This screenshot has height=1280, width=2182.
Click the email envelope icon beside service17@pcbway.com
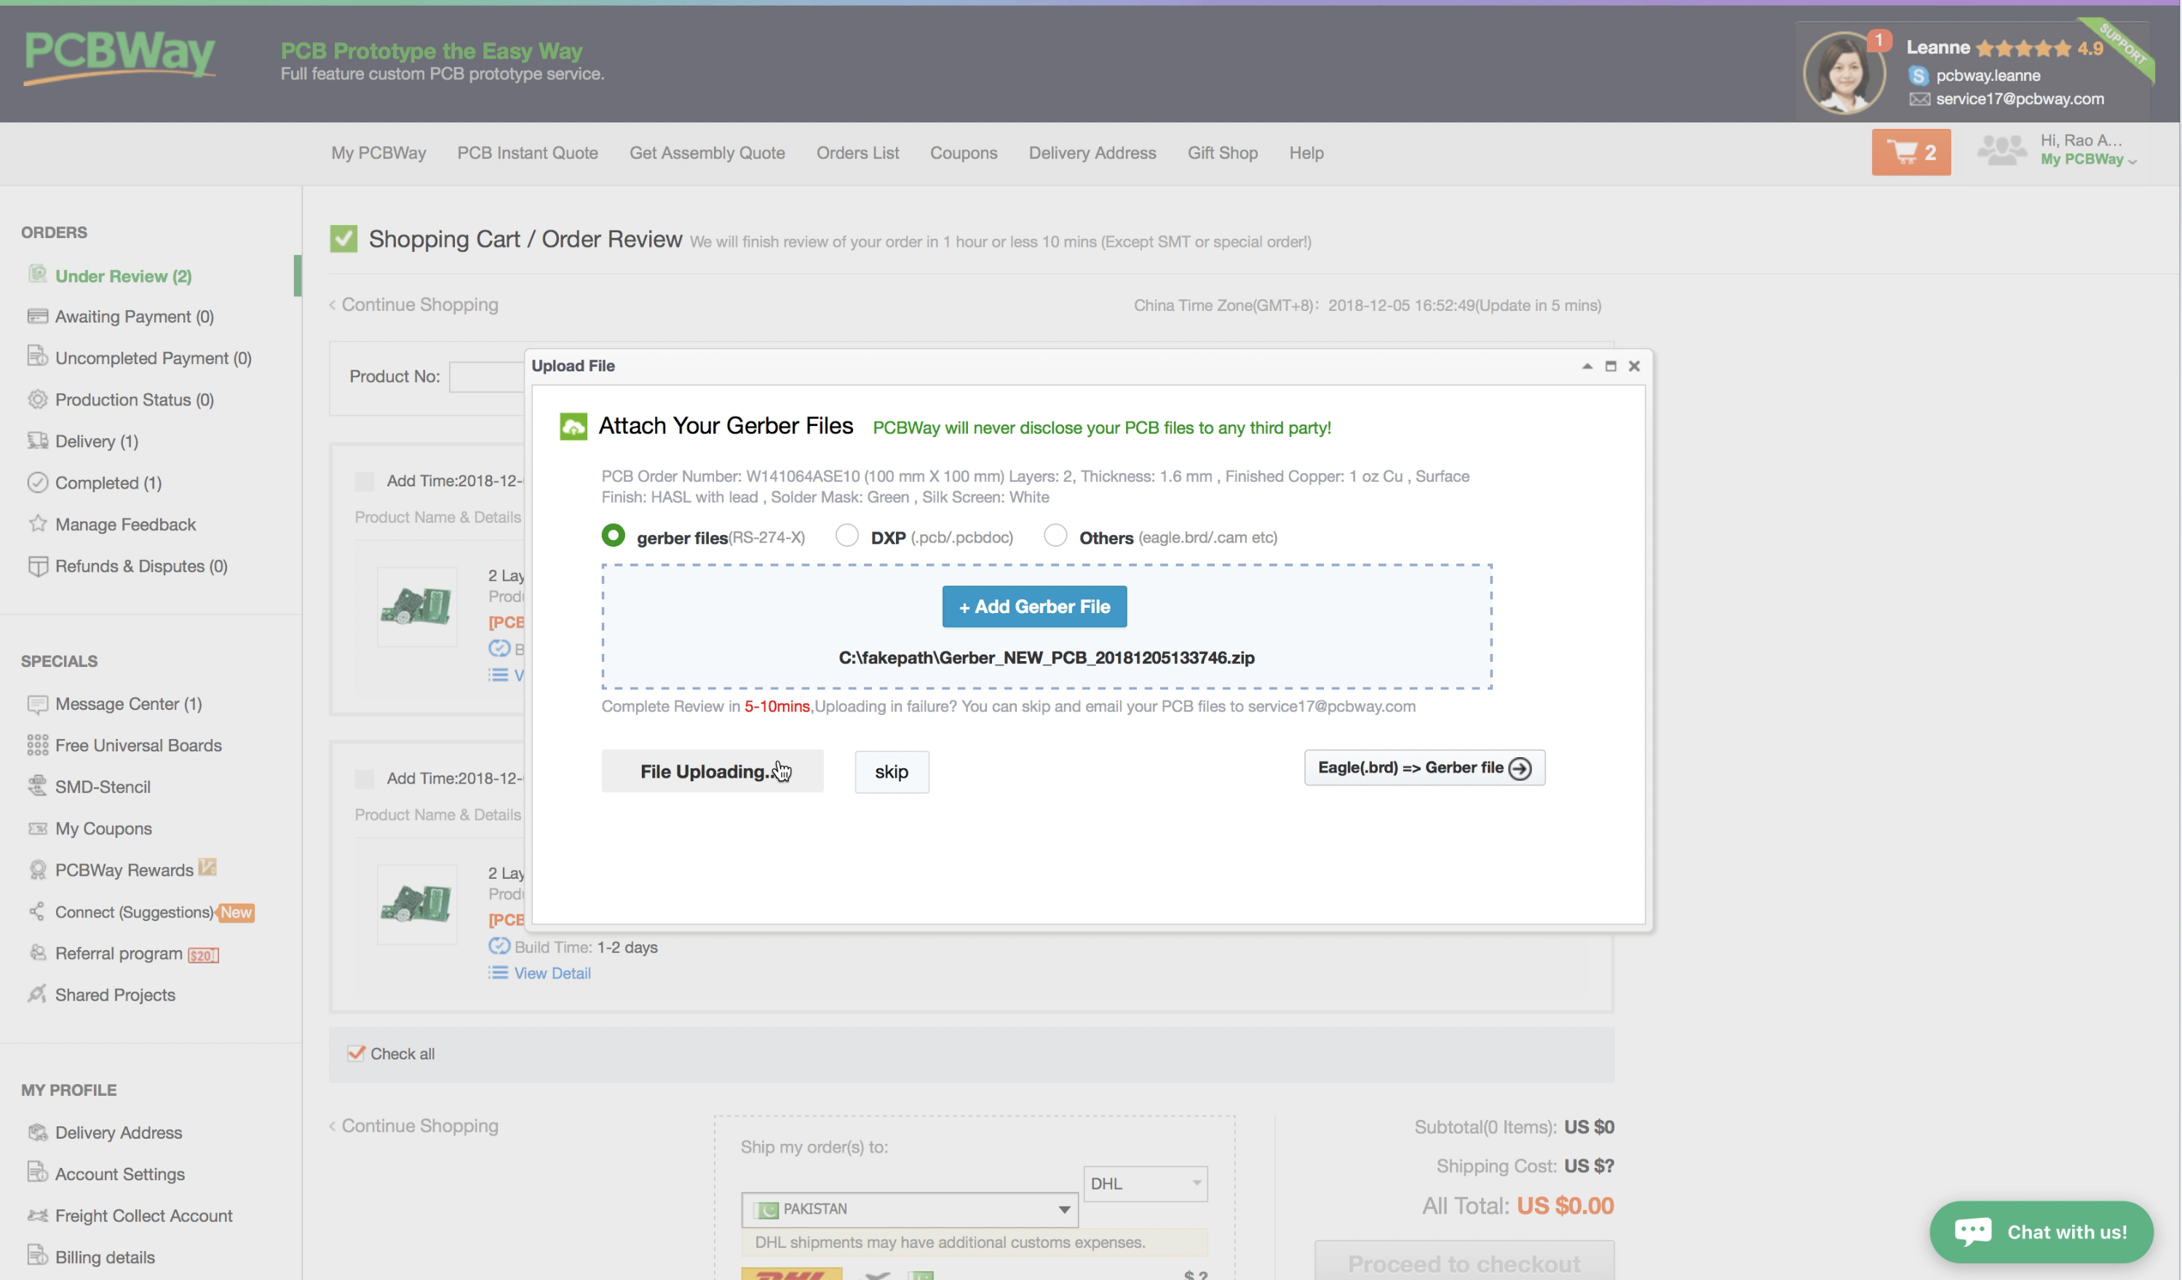coord(1919,99)
